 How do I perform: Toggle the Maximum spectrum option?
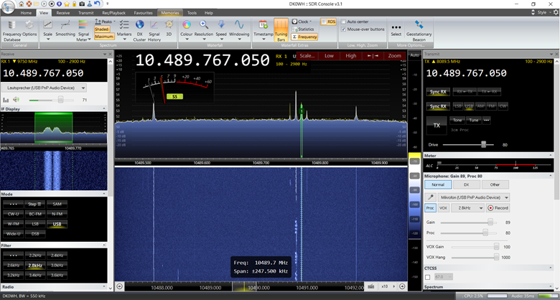[x=104, y=37]
